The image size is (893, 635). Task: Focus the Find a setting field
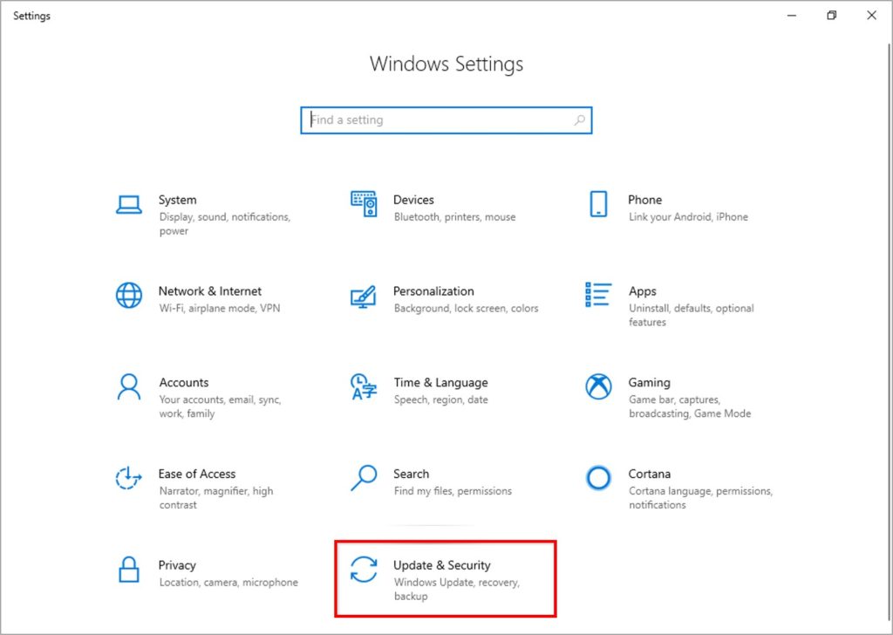pyautogui.click(x=446, y=120)
